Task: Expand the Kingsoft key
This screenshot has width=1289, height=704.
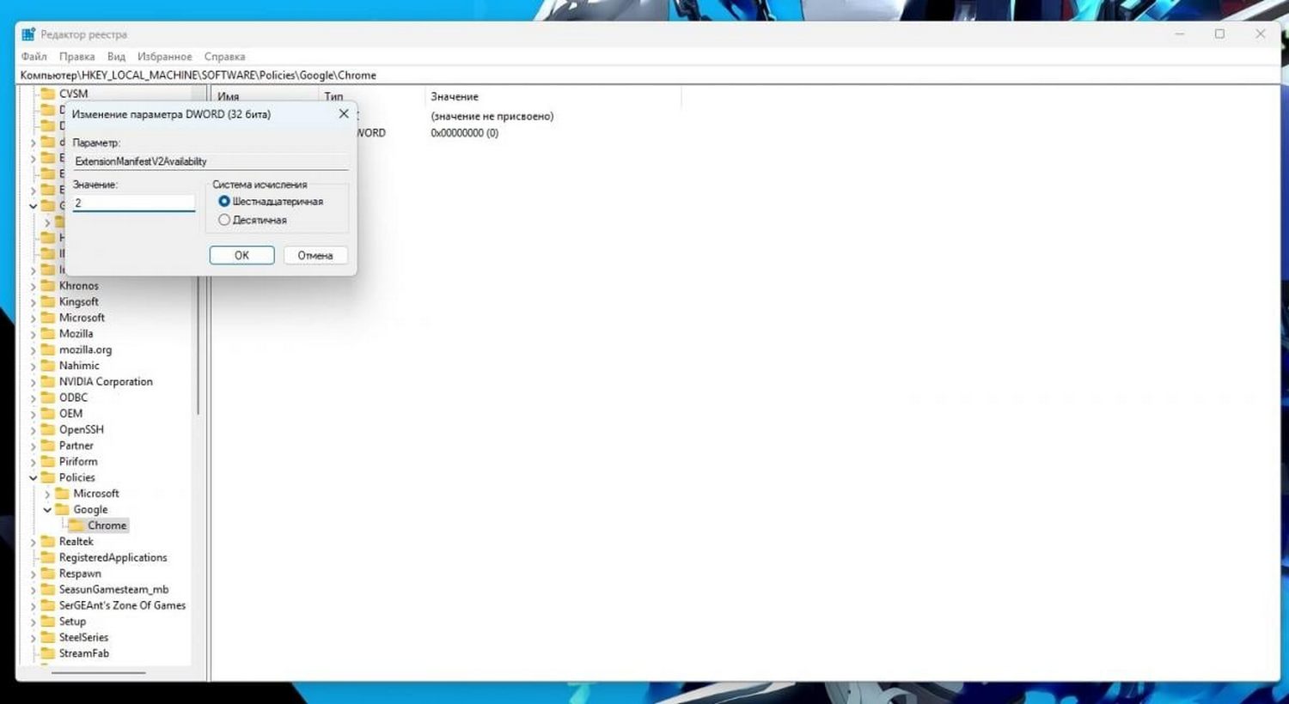Action: click(x=34, y=302)
